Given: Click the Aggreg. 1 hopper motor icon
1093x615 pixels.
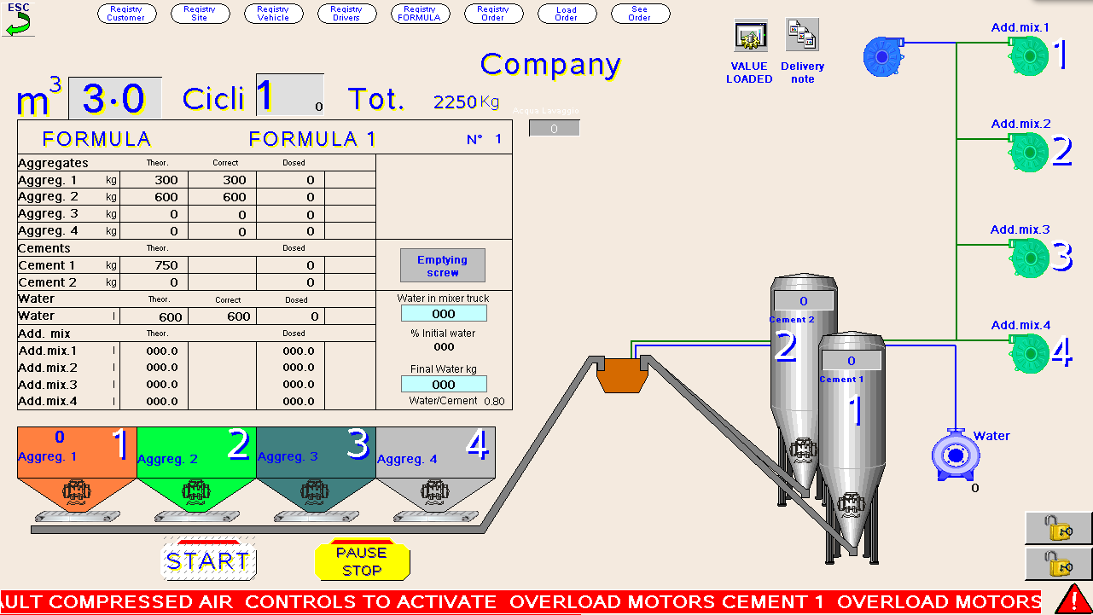Looking at the screenshot, I should (77, 492).
